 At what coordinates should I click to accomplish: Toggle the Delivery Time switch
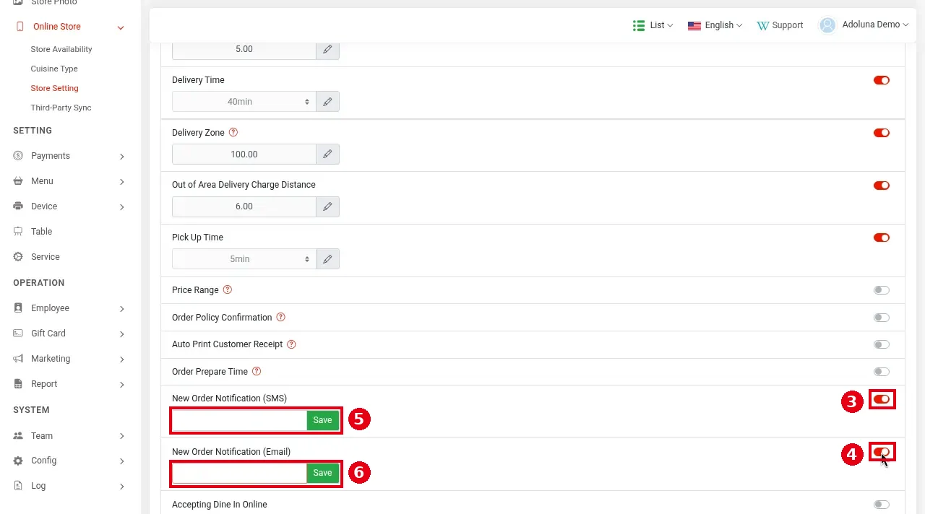pyautogui.click(x=882, y=80)
